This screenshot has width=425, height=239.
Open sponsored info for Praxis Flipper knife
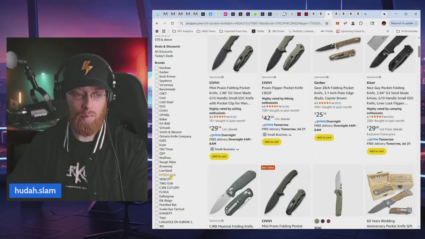coord(275,77)
